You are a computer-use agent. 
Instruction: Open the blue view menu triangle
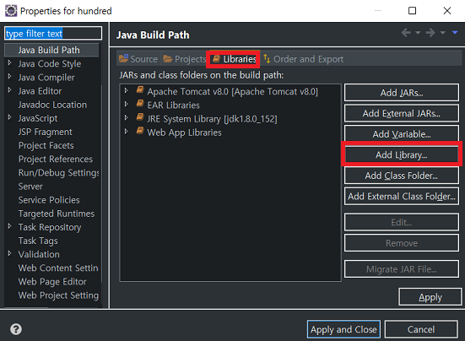455,32
